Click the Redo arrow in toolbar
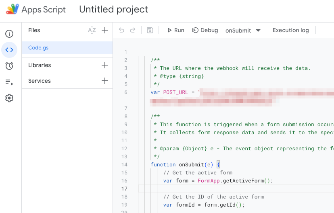 pyautogui.click(x=132, y=30)
